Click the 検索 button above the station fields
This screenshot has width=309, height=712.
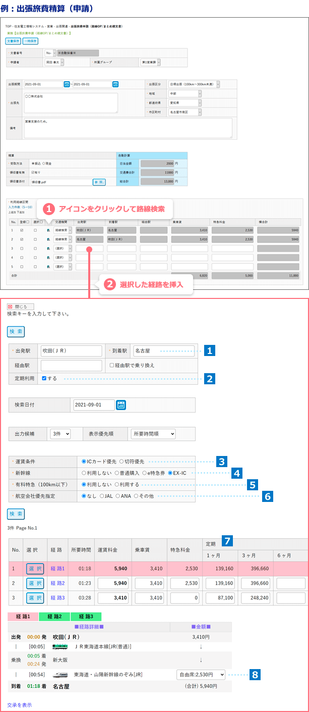[x=16, y=331]
